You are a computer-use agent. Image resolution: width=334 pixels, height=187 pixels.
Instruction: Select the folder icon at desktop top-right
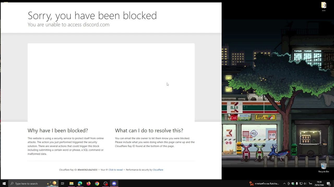click(x=324, y=7)
